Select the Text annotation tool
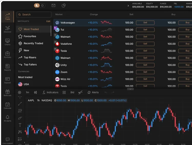Image resolution: width=192 pixels, height=145 pixels. tap(20, 125)
